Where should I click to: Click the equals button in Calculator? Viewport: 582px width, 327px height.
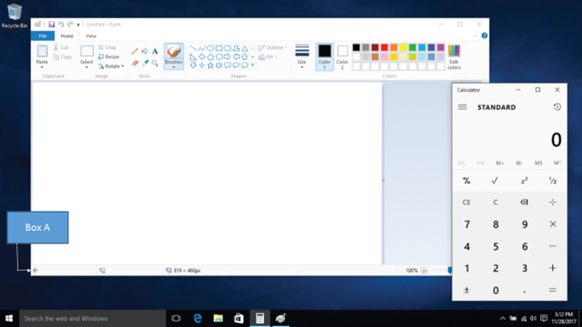click(553, 290)
